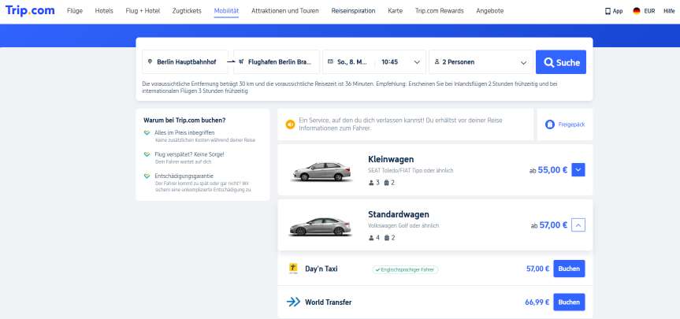This screenshot has width=680, height=319.
Task: Click Volkswagen Golf oder ähnlich text
Action: tap(403, 226)
